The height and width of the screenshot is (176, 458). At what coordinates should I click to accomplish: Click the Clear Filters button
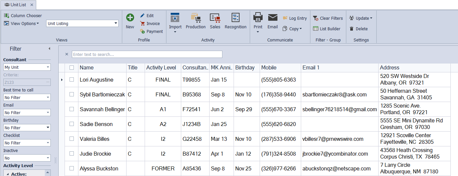[x=328, y=18]
